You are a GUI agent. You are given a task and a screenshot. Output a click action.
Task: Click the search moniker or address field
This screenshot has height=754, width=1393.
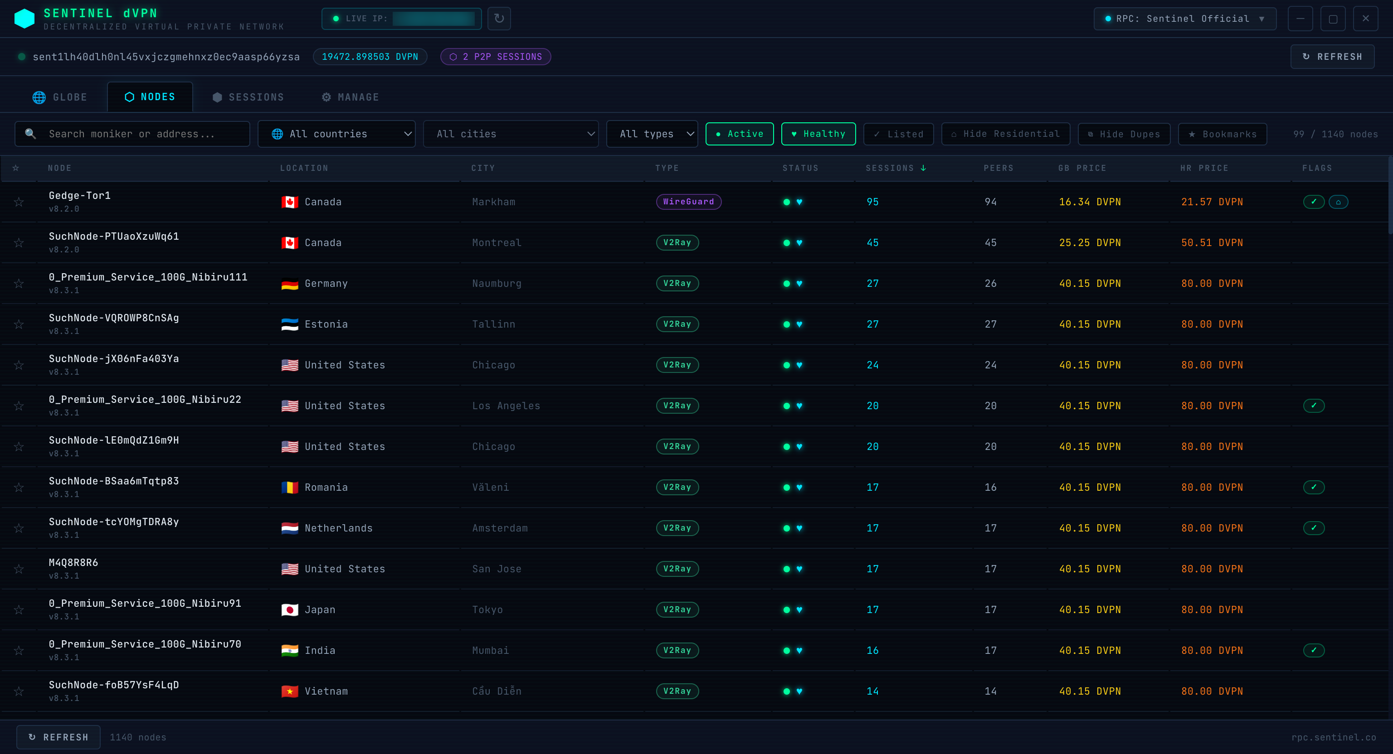(132, 134)
